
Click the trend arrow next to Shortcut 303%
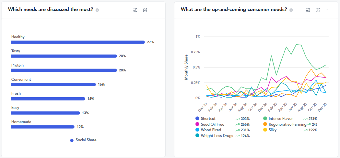(x=238, y=119)
